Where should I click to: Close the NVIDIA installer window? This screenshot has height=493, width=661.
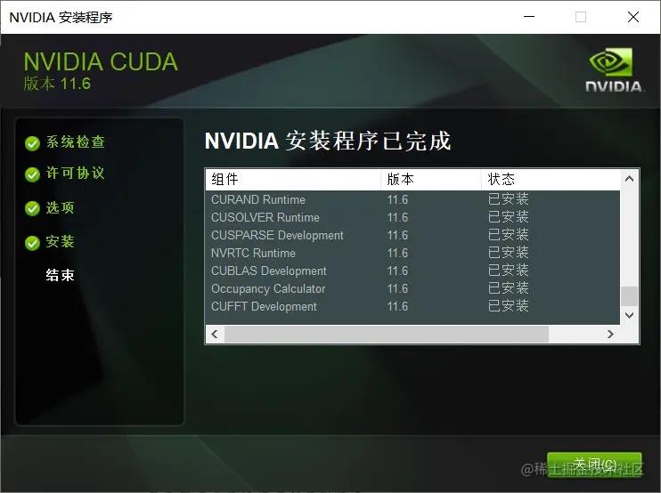pos(633,17)
